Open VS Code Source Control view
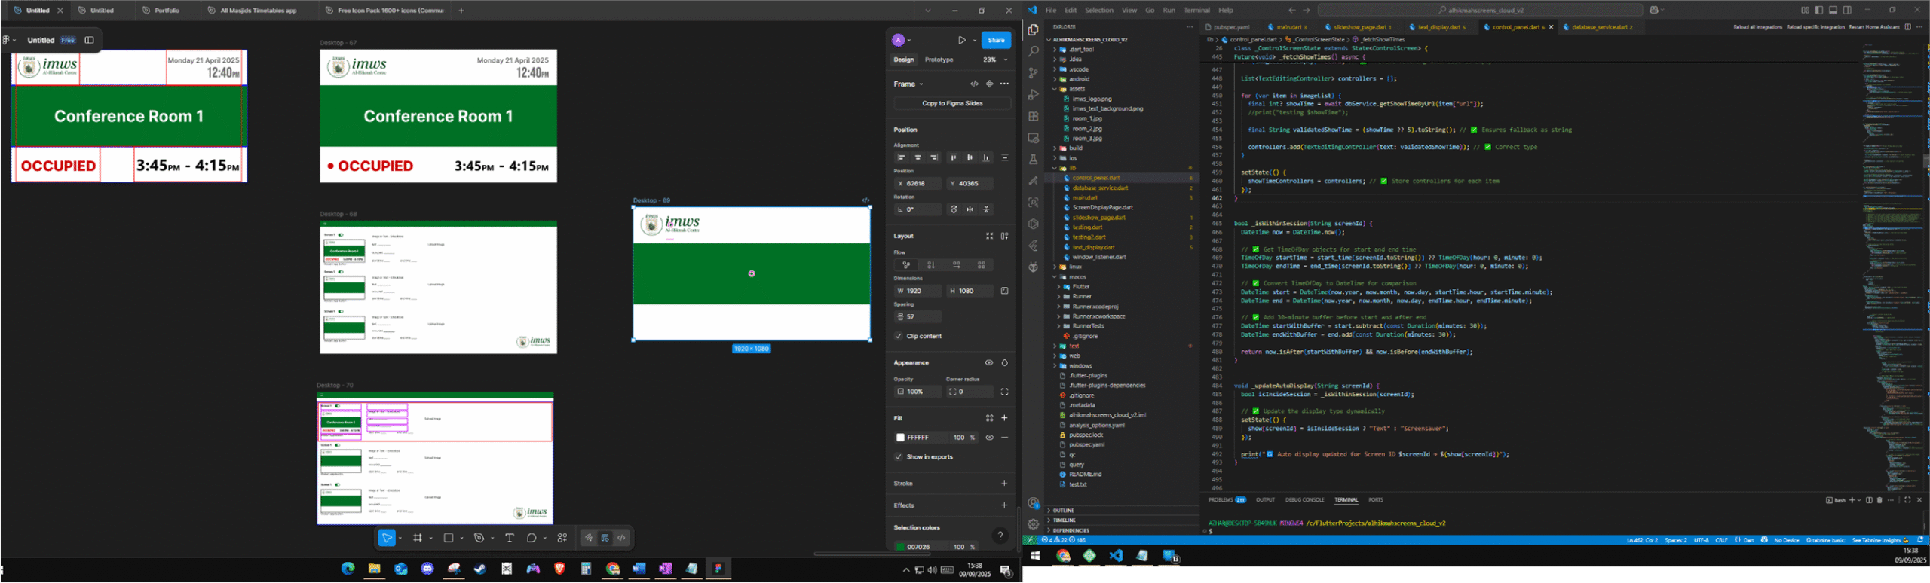The height and width of the screenshot is (583, 1930). pyautogui.click(x=1034, y=73)
